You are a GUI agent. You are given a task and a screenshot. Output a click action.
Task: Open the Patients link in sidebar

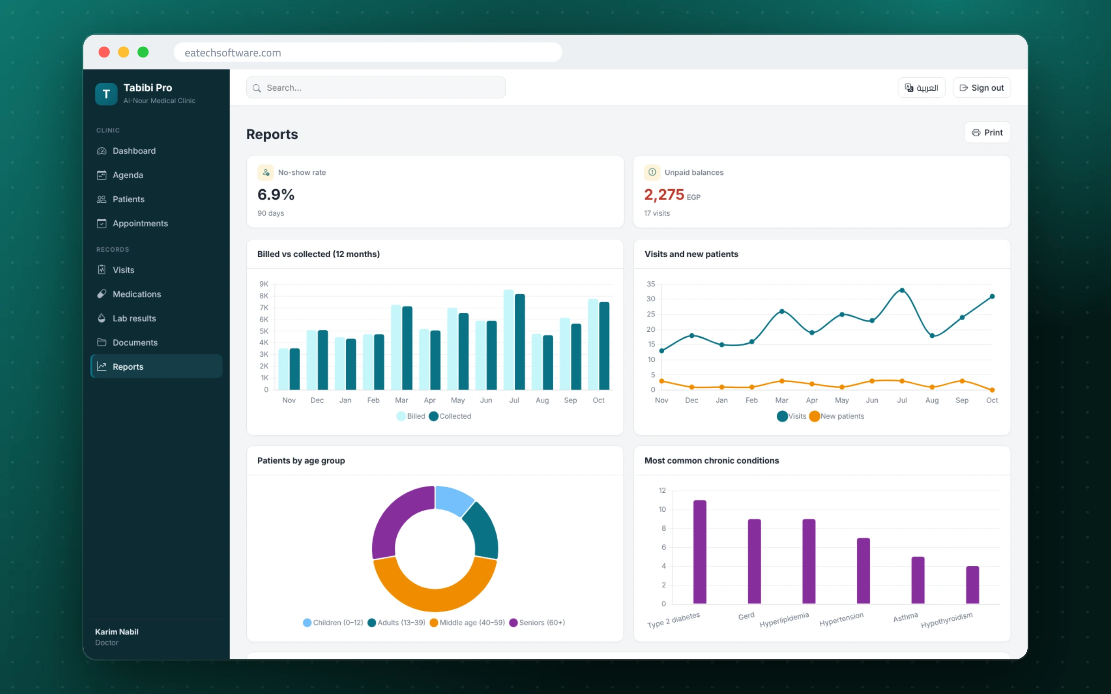click(x=156, y=199)
